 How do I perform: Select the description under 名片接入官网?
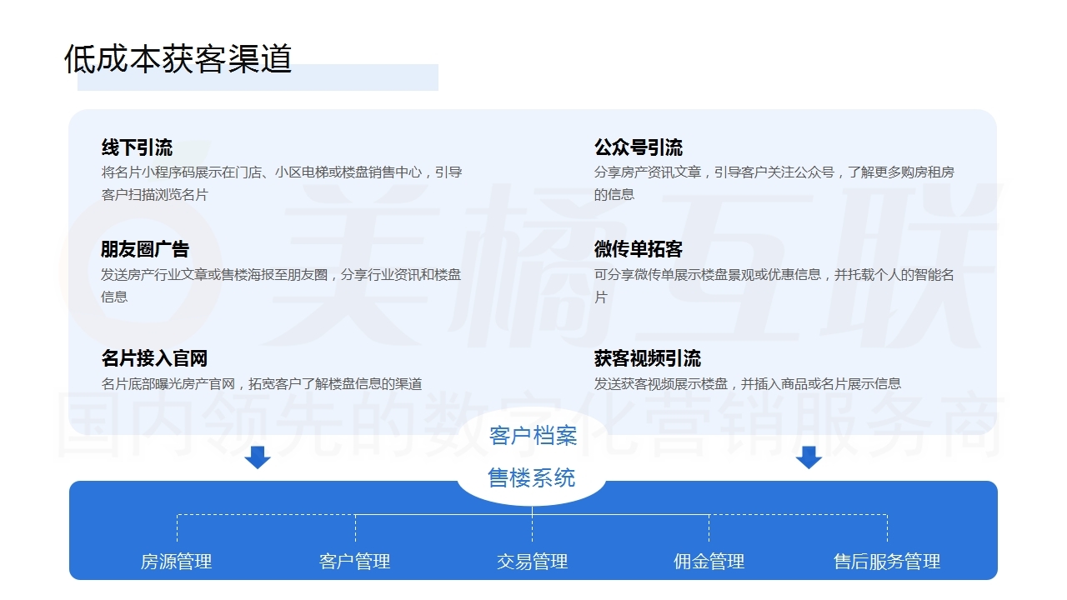click(x=262, y=384)
